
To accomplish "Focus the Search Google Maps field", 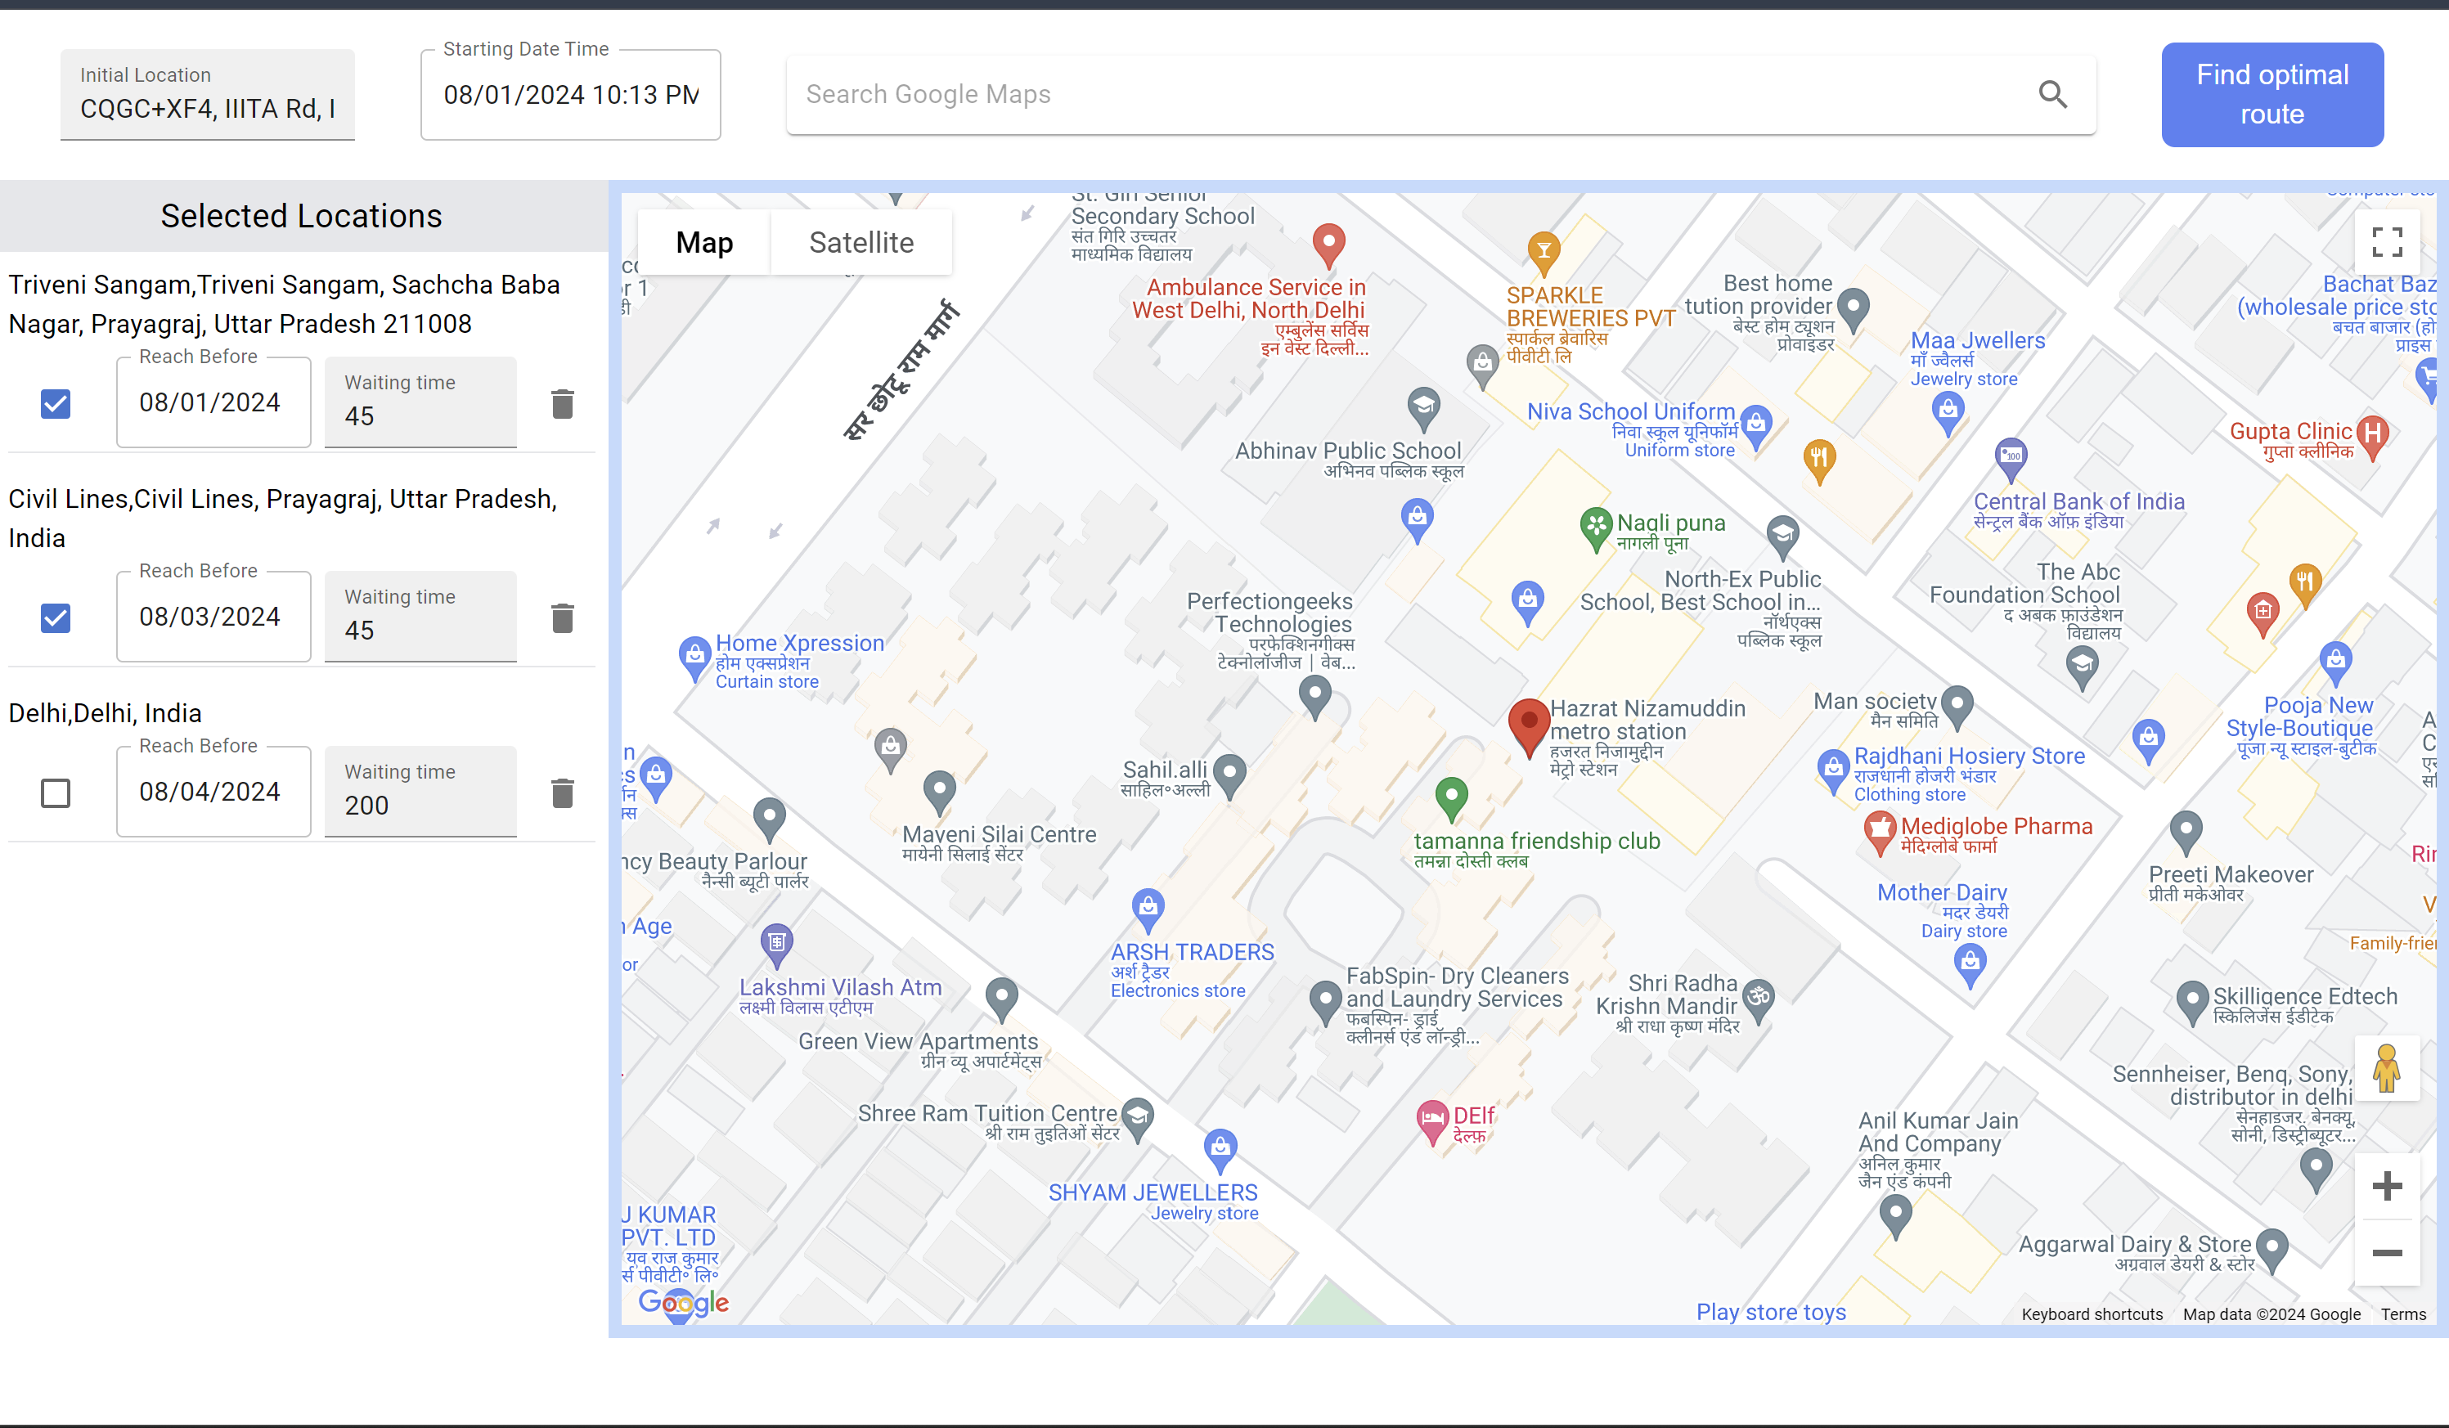I will click(1409, 95).
